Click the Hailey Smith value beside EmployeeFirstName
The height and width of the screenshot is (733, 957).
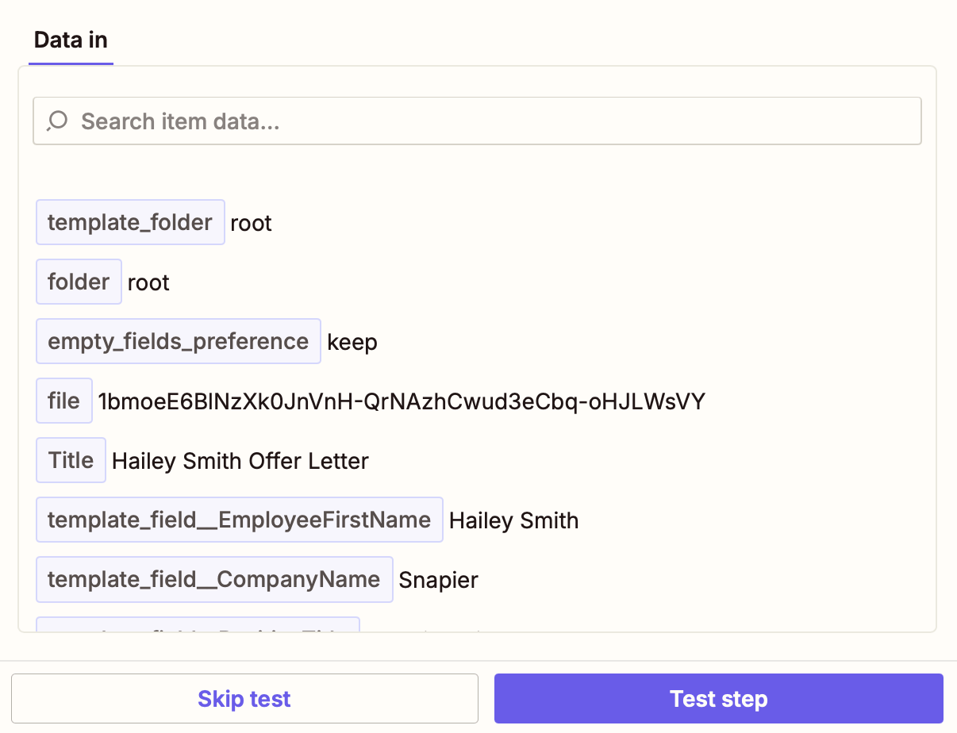tap(513, 521)
